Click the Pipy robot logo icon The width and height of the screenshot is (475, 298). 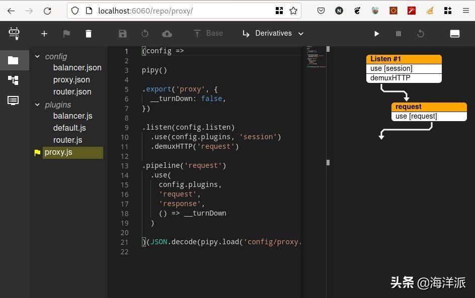point(14,33)
